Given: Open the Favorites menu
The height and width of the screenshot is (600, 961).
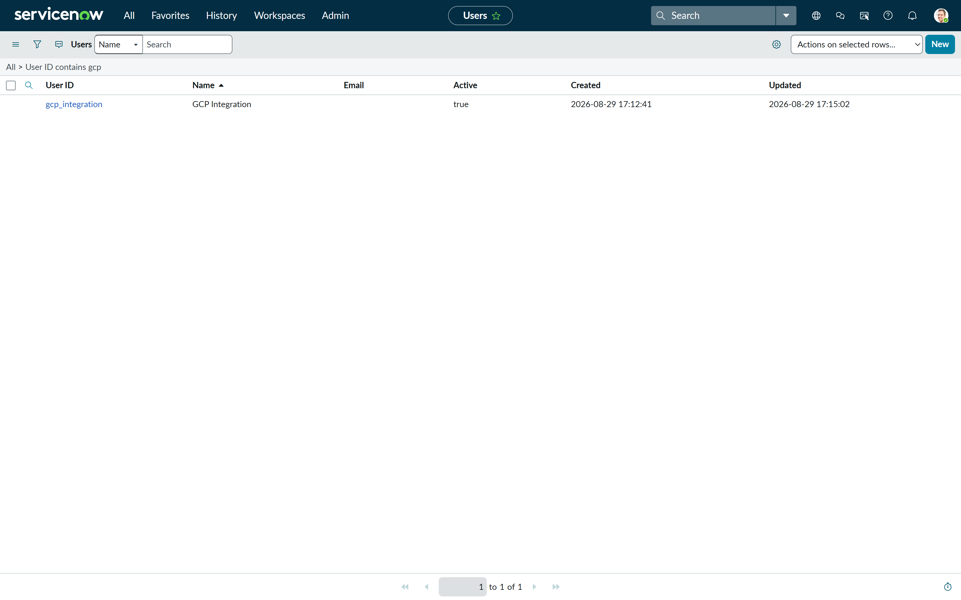Looking at the screenshot, I should [170, 16].
